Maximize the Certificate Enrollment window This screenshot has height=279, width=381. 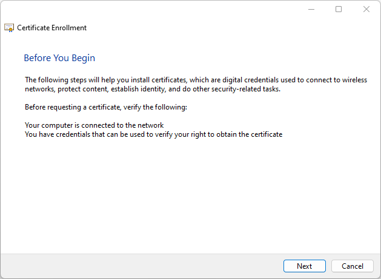pos(339,9)
